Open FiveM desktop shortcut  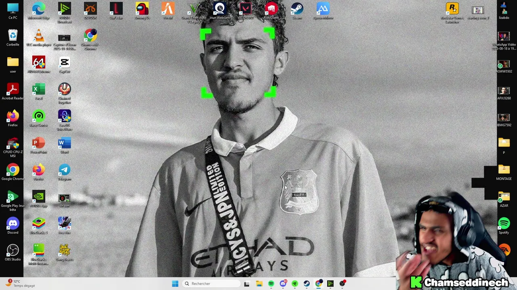click(x=168, y=11)
